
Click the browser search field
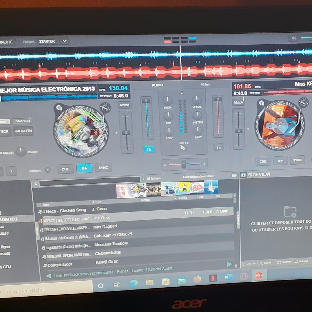click(89, 182)
